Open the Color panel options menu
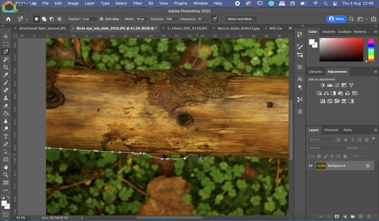 375,32
